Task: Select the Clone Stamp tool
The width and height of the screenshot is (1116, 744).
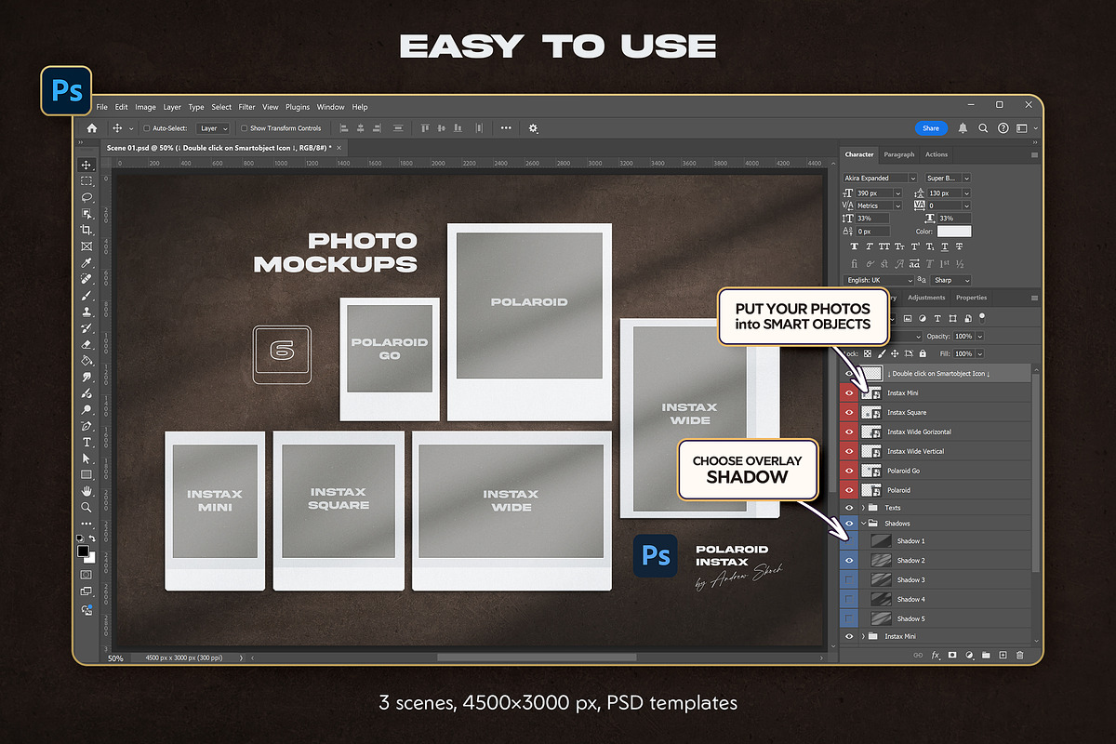Action: coord(86,311)
